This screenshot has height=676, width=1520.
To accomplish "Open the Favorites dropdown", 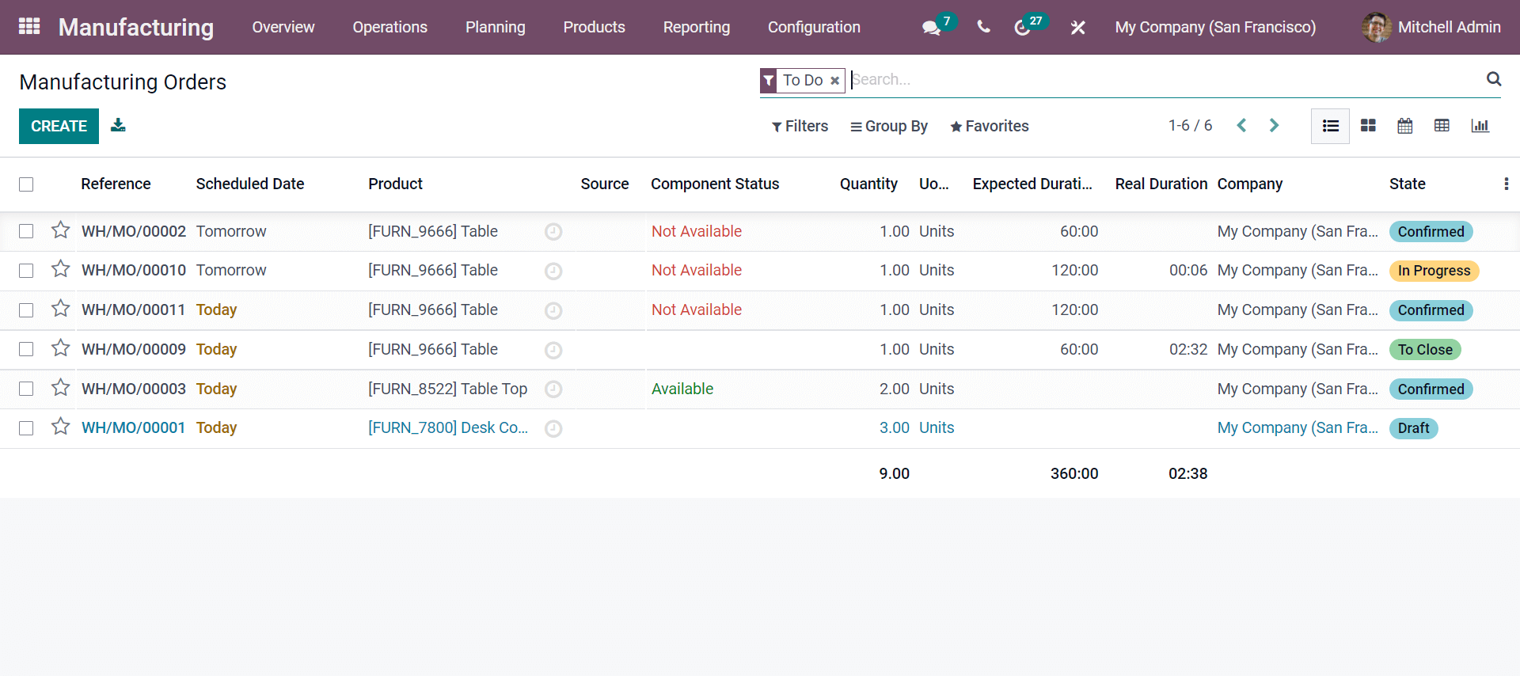I will point(989,127).
